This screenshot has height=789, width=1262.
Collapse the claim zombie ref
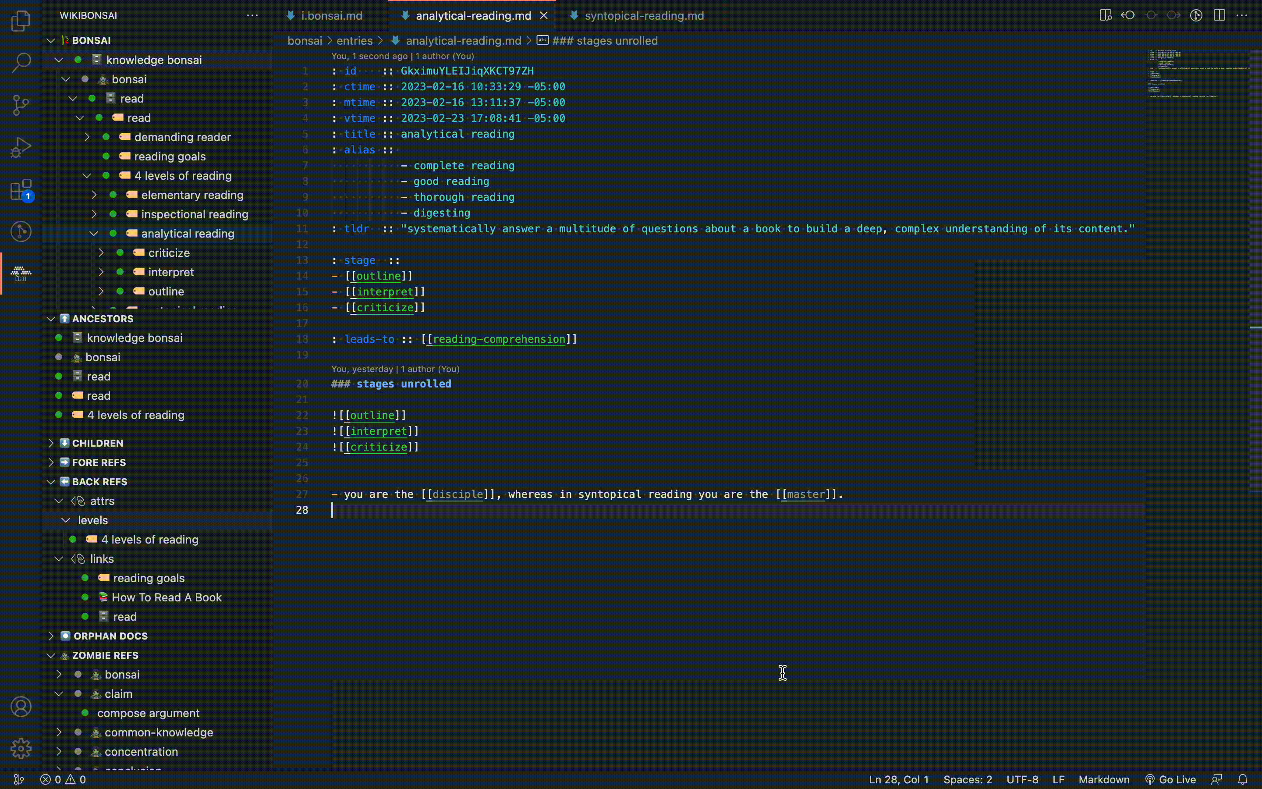click(59, 693)
